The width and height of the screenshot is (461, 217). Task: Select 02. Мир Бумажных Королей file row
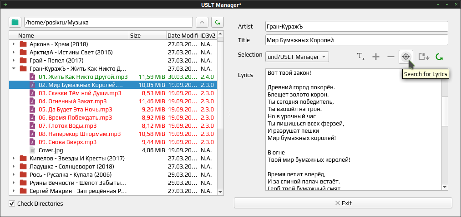[x=113, y=85]
